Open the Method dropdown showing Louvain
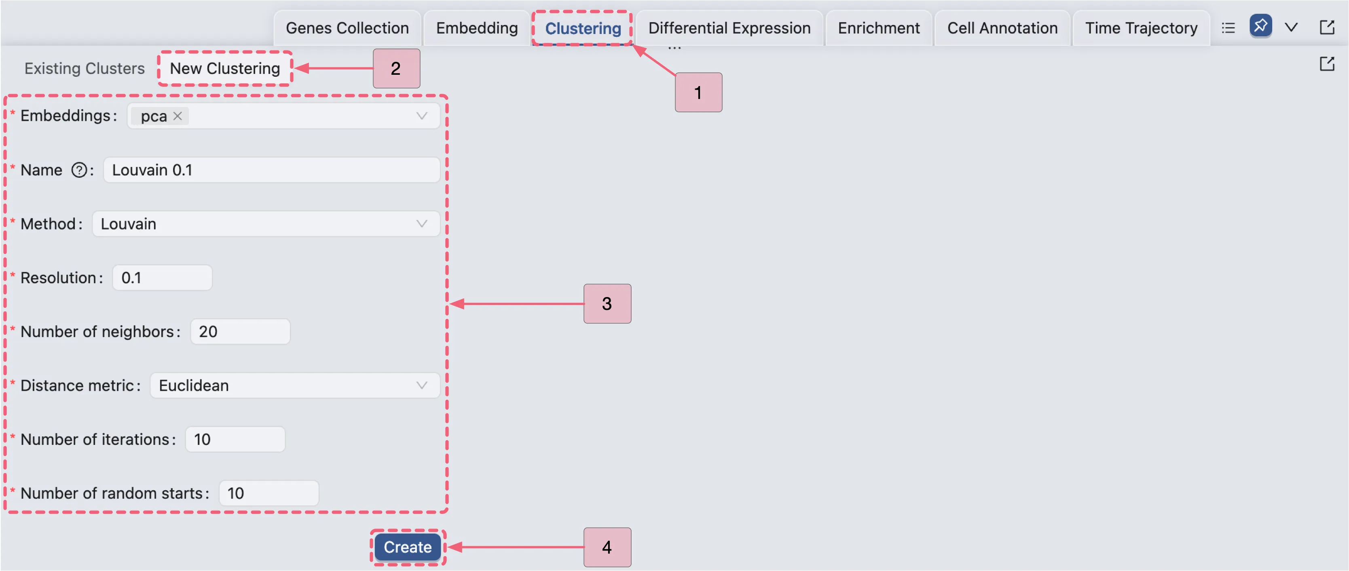The height and width of the screenshot is (571, 1349). pyautogui.click(x=266, y=224)
